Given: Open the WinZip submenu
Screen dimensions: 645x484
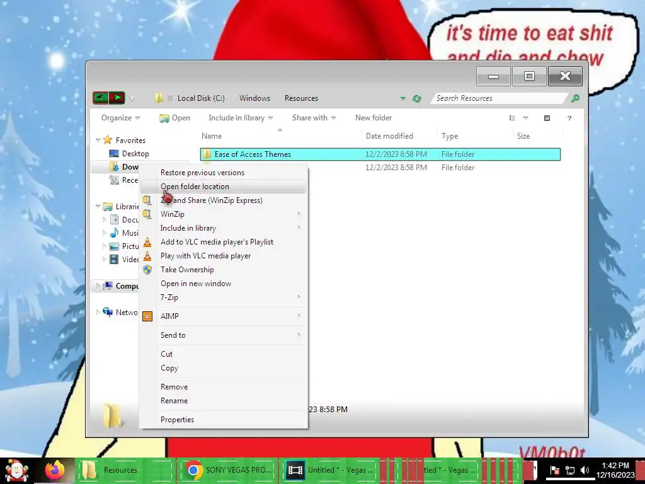Looking at the screenshot, I should pyautogui.click(x=224, y=214).
